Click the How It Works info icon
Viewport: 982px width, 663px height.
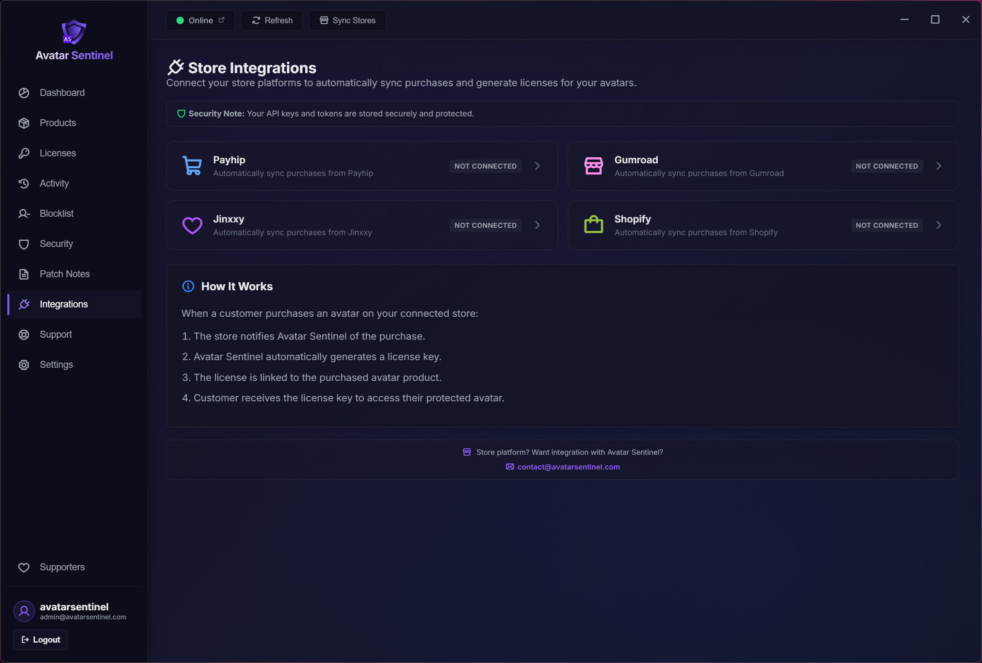(x=189, y=286)
